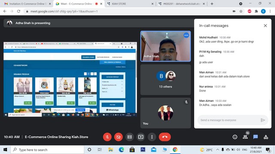Show the participants people icon

click(245, 137)
